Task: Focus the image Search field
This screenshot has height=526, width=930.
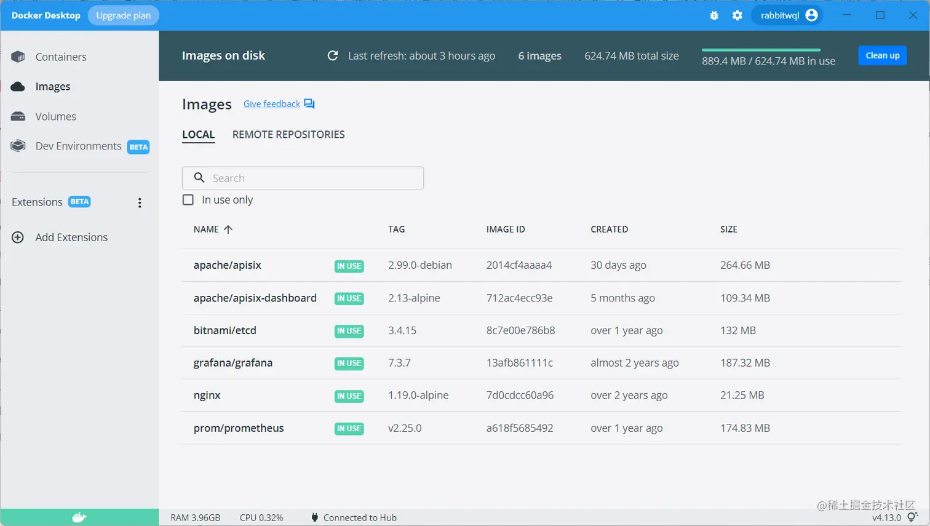Action: click(x=303, y=178)
